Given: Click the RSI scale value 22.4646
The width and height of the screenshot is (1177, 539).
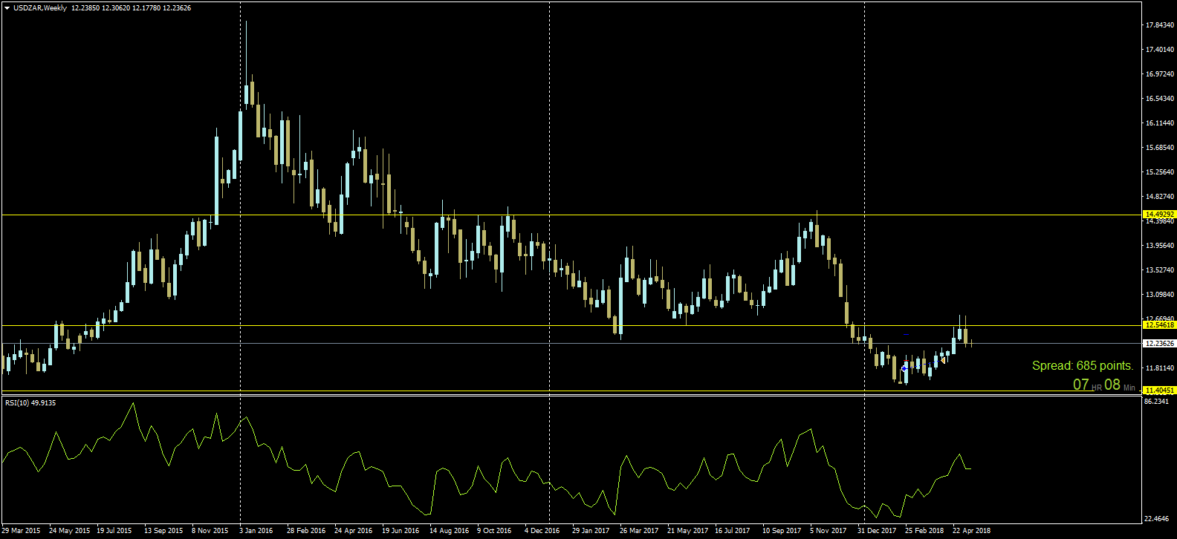Looking at the screenshot, I should (1158, 519).
